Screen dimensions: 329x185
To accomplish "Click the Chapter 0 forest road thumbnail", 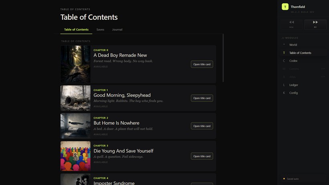I will coord(75,64).
